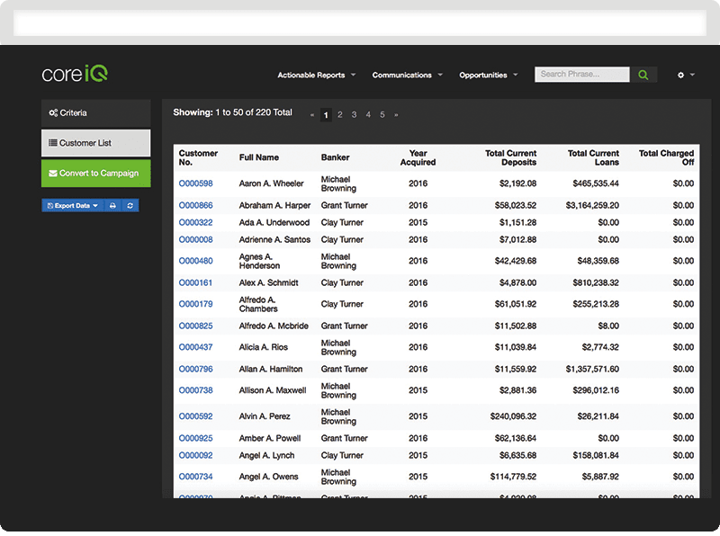Click the previous page arrow
Viewport: 720px width, 536px height.
[x=312, y=115]
